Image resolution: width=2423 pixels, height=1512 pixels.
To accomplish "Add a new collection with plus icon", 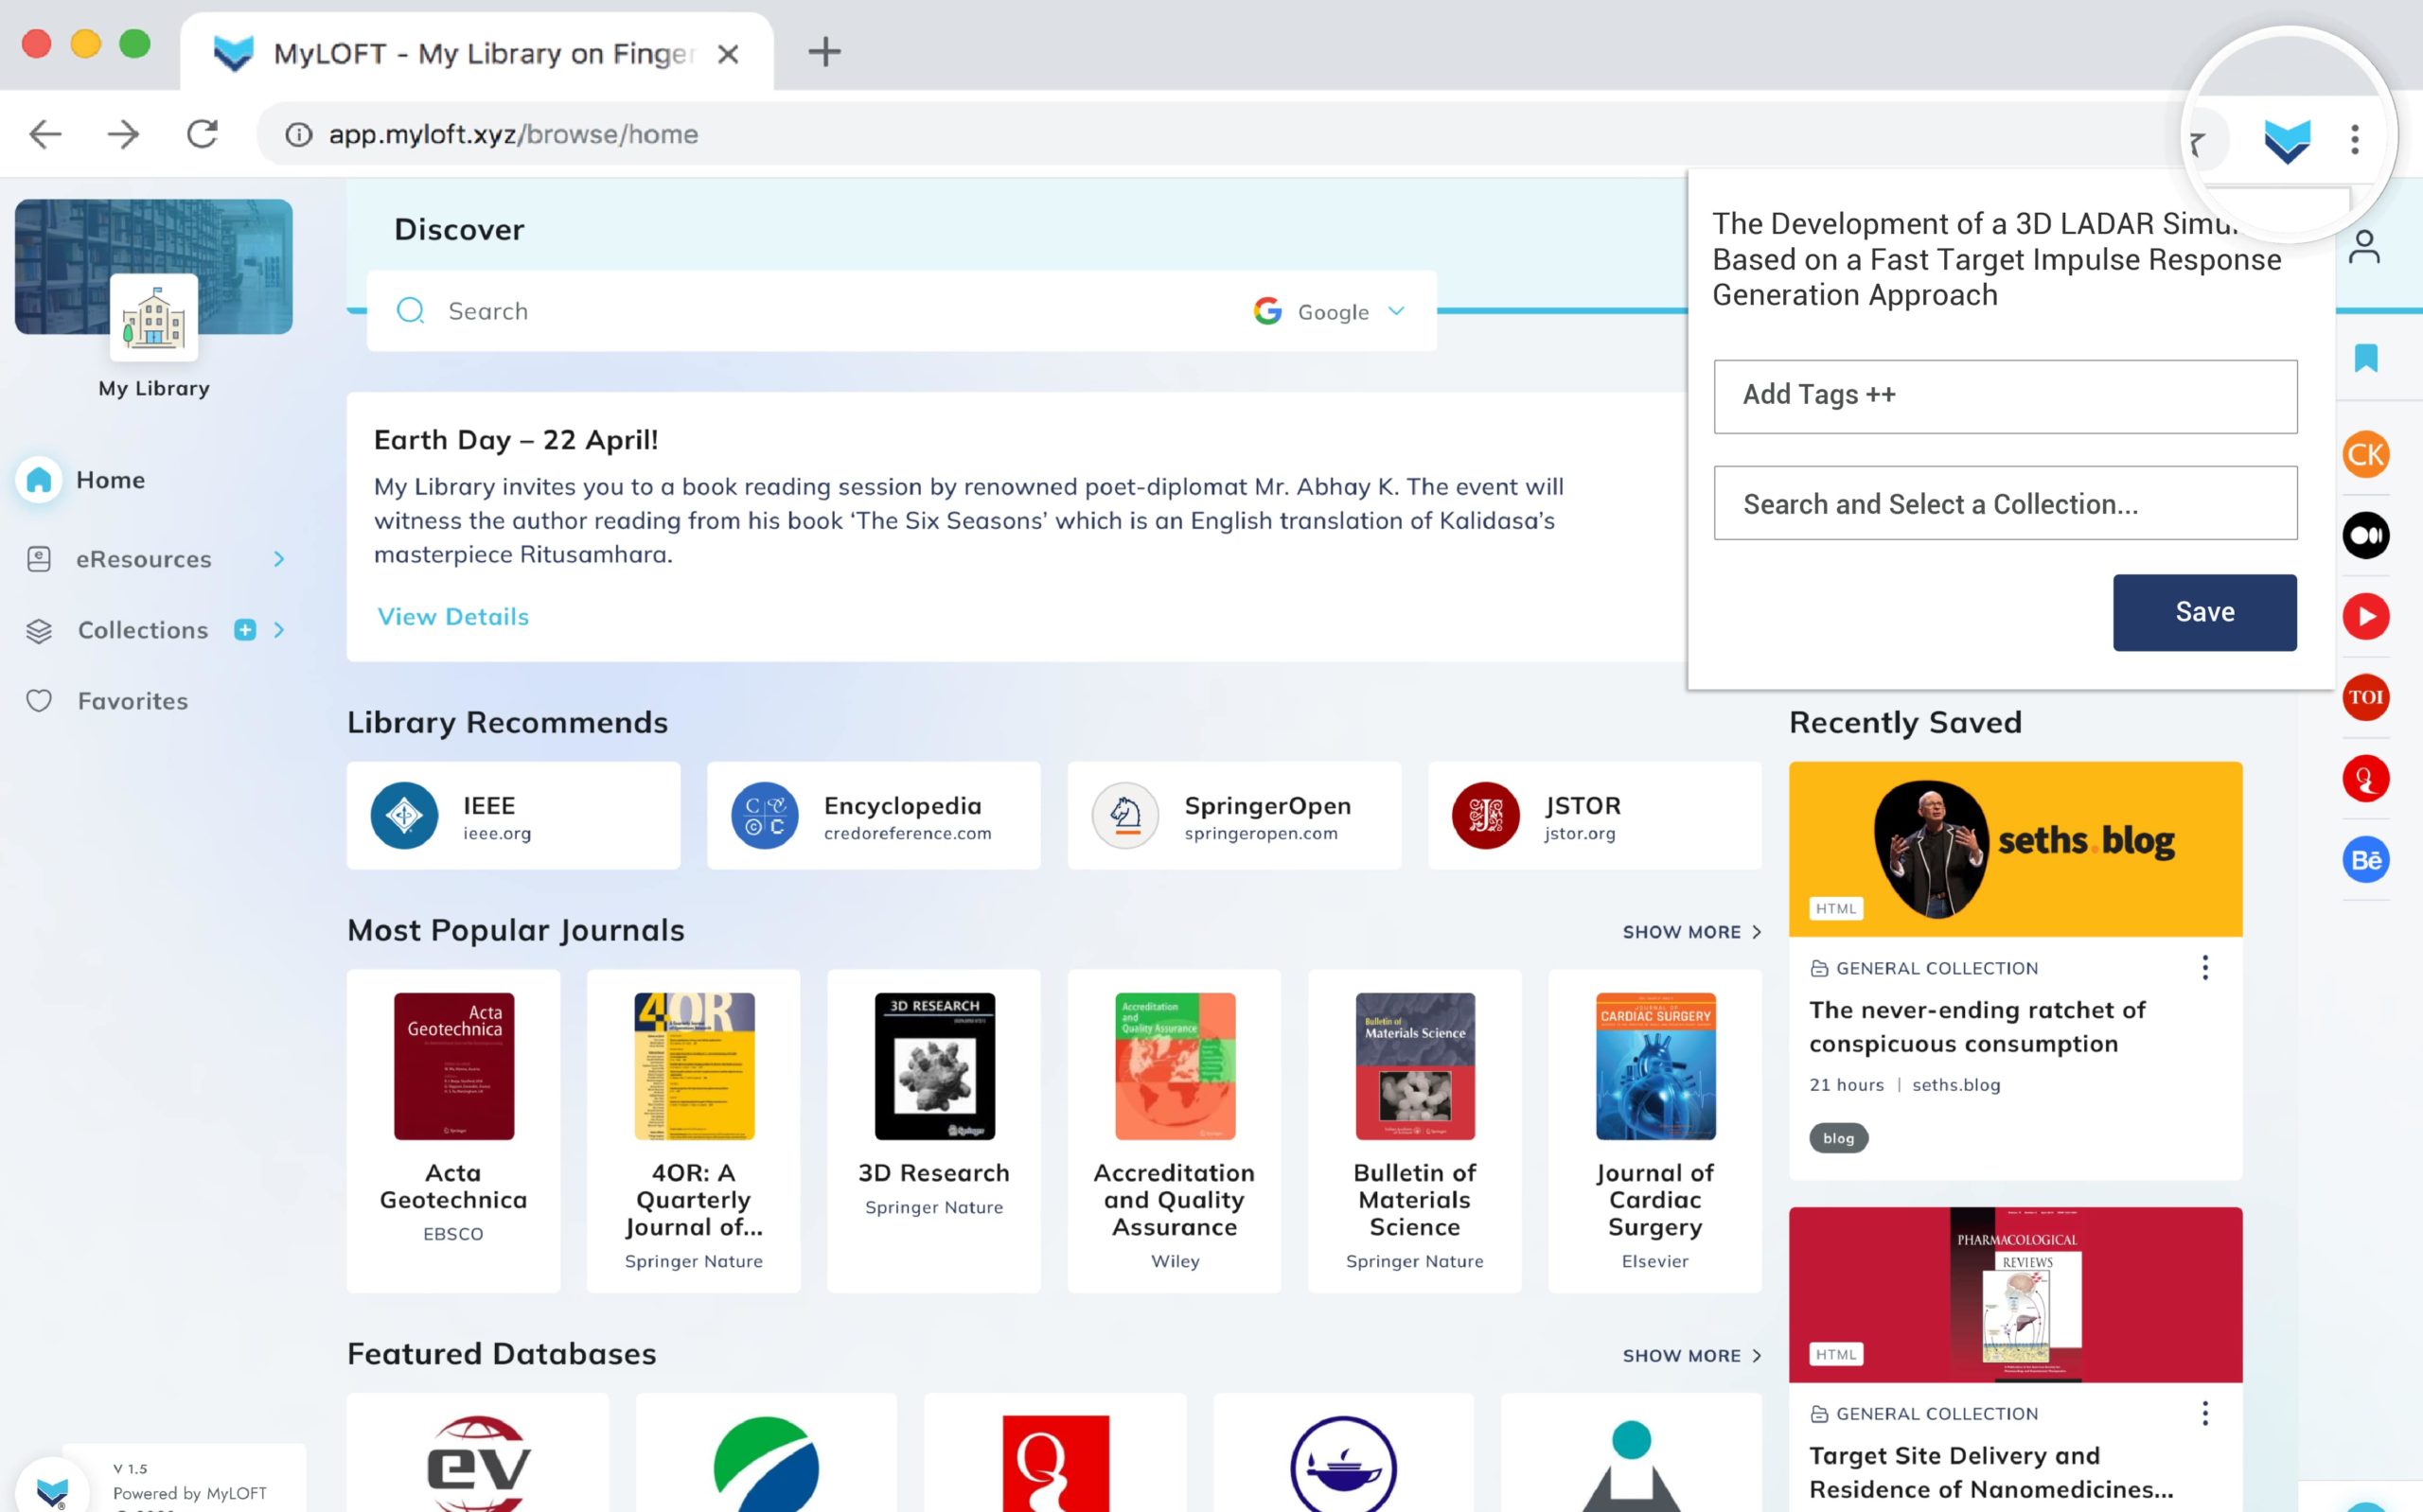I will point(245,630).
